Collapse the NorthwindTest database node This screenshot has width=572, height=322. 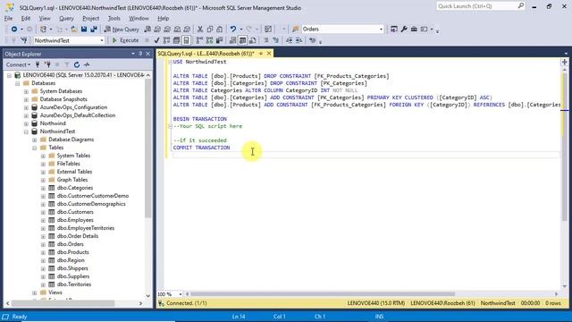26,131
